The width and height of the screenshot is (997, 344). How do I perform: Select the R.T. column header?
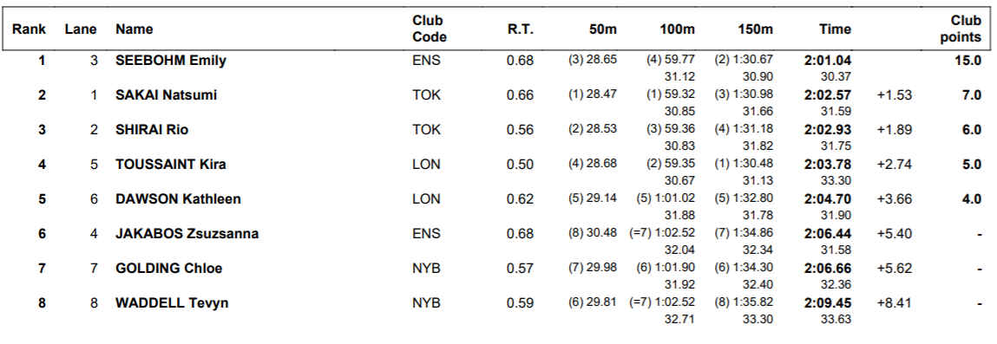click(520, 29)
